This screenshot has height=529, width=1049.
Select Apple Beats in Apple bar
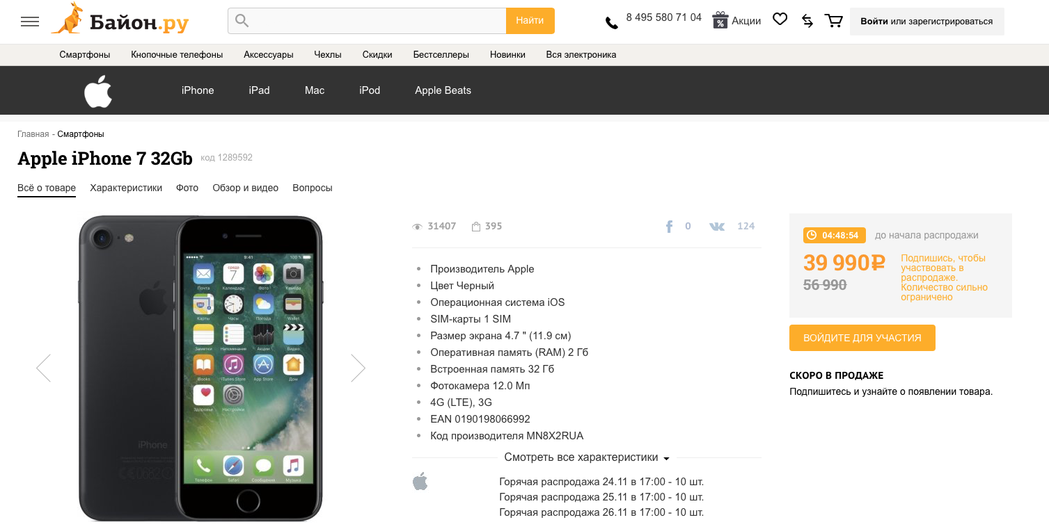click(443, 90)
